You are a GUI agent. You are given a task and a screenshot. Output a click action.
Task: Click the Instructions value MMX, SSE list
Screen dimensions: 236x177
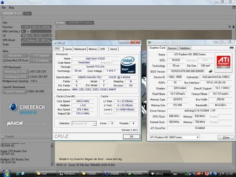pyautogui.click(x=104, y=90)
